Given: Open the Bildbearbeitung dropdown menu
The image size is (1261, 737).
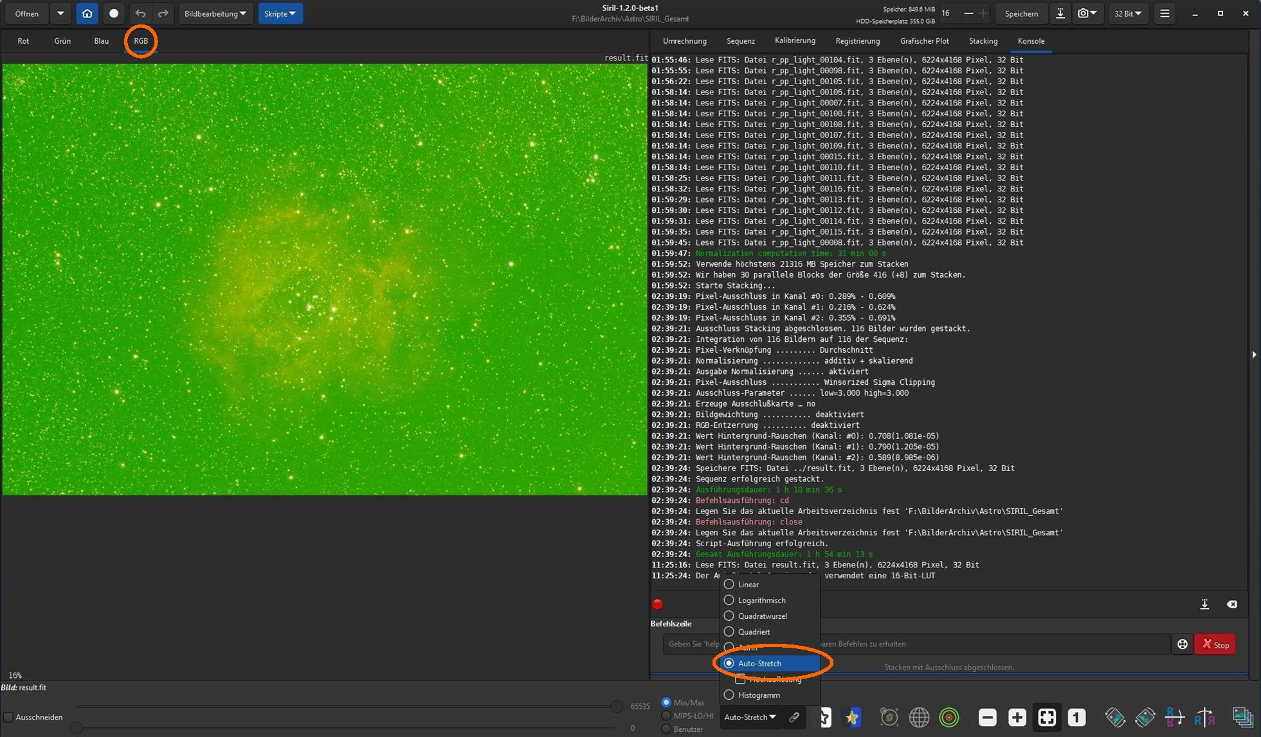Looking at the screenshot, I should coord(215,13).
